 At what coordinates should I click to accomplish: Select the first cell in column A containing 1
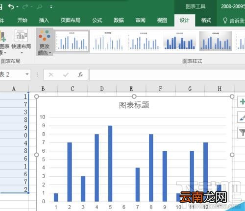pos(14,96)
